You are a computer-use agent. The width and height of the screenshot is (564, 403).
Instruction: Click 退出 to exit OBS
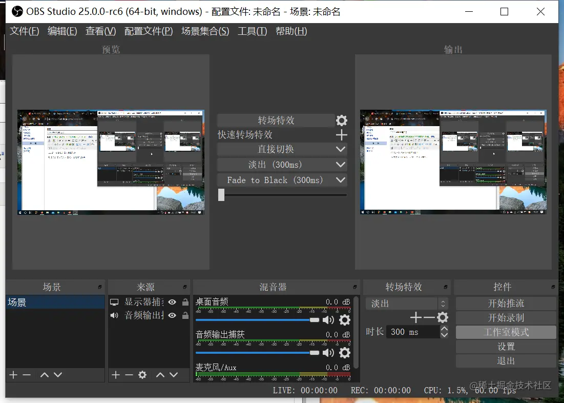coord(506,361)
